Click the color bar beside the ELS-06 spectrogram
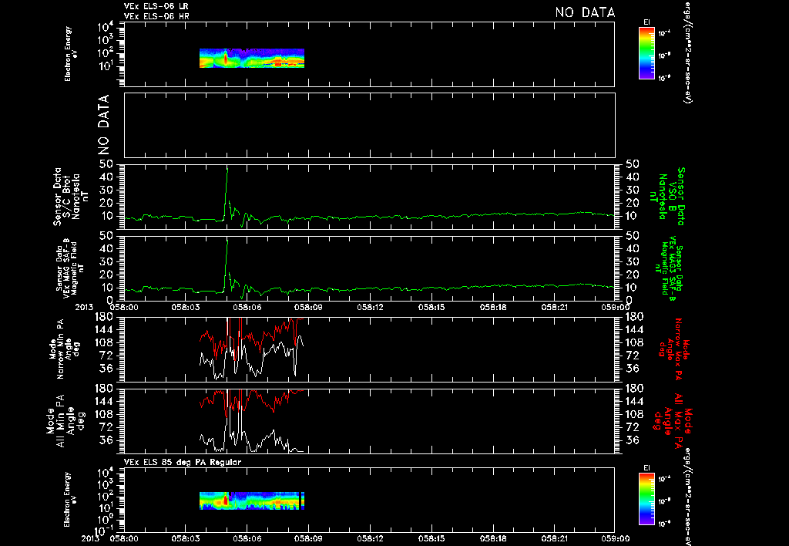 pyautogui.click(x=646, y=53)
